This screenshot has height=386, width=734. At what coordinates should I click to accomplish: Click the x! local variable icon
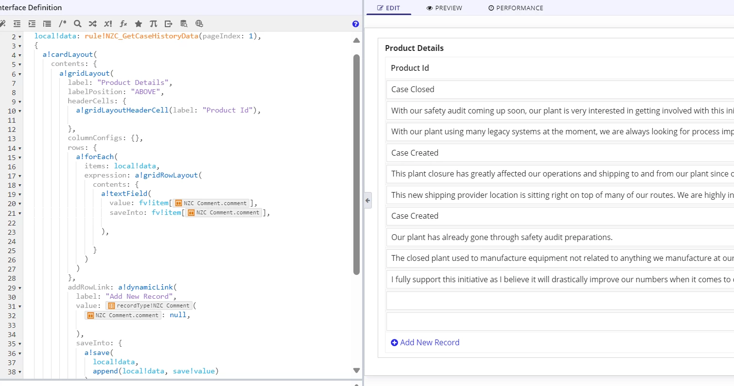point(108,23)
